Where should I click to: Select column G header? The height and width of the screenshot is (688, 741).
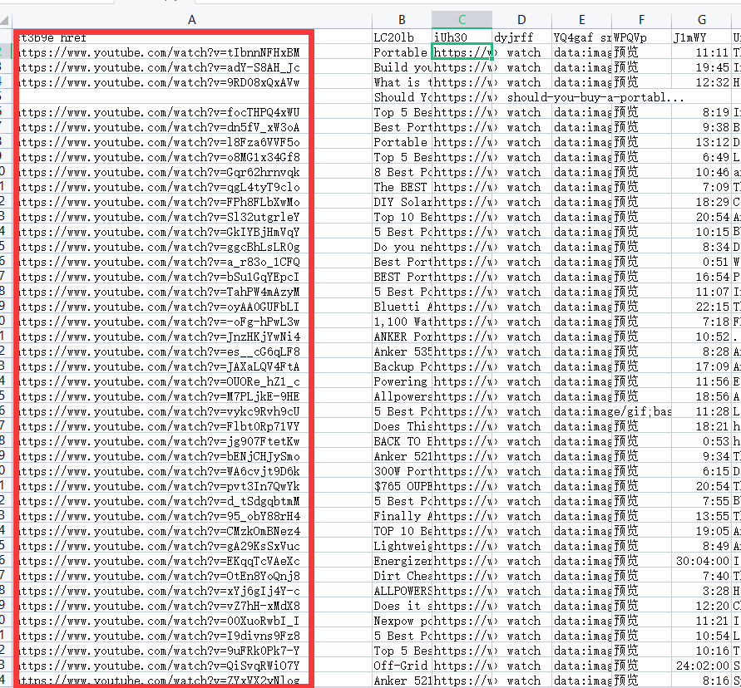[x=701, y=20]
